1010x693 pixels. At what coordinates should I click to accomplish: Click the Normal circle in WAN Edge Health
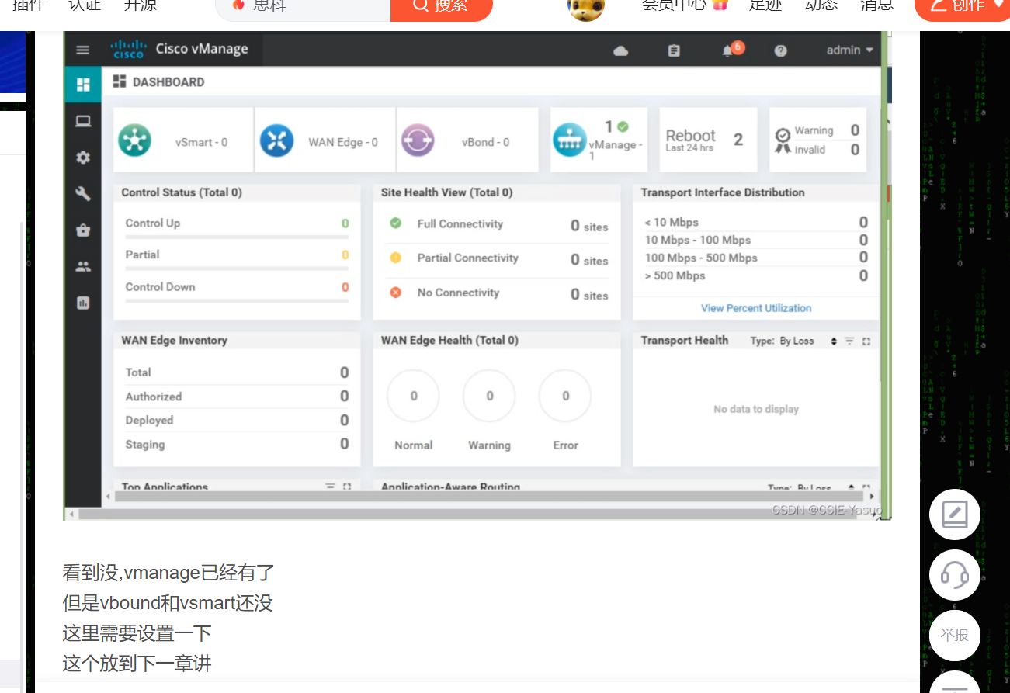point(413,396)
